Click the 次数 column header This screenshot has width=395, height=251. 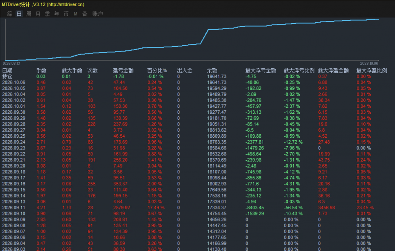[x=92, y=70]
